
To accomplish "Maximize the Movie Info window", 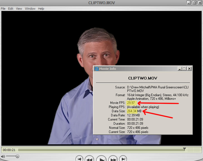I will [x=184, y=69].
